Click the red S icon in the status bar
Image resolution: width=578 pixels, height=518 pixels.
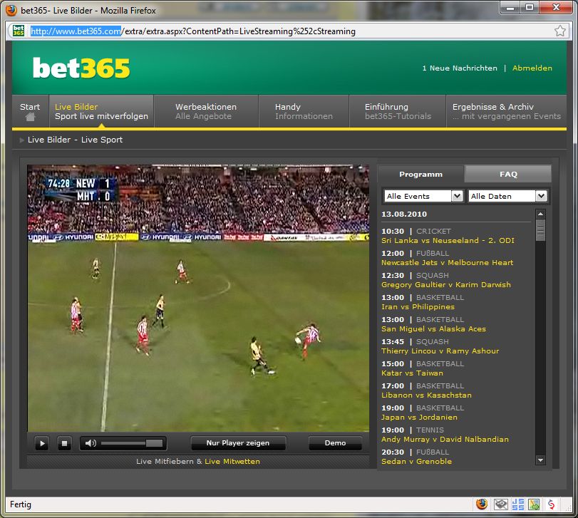click(551, 504)
